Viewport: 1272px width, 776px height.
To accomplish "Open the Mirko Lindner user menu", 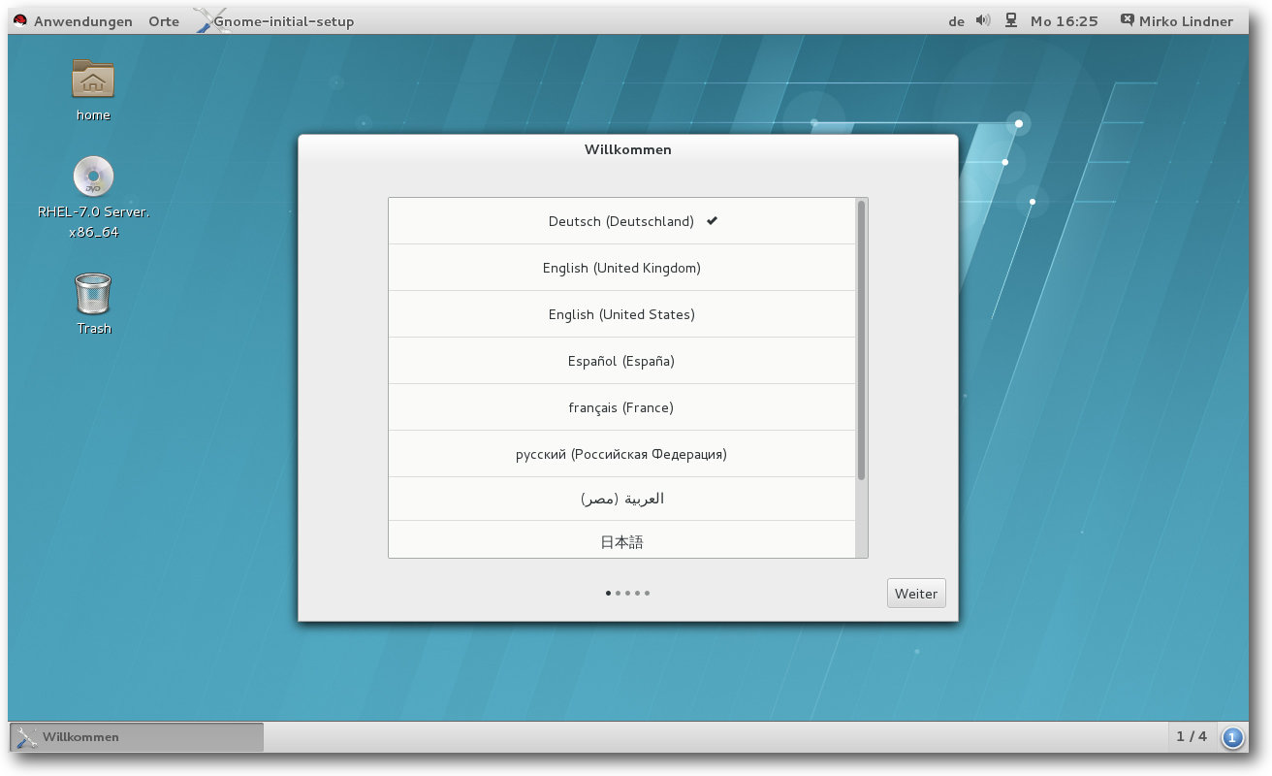I will (1186, 21).
